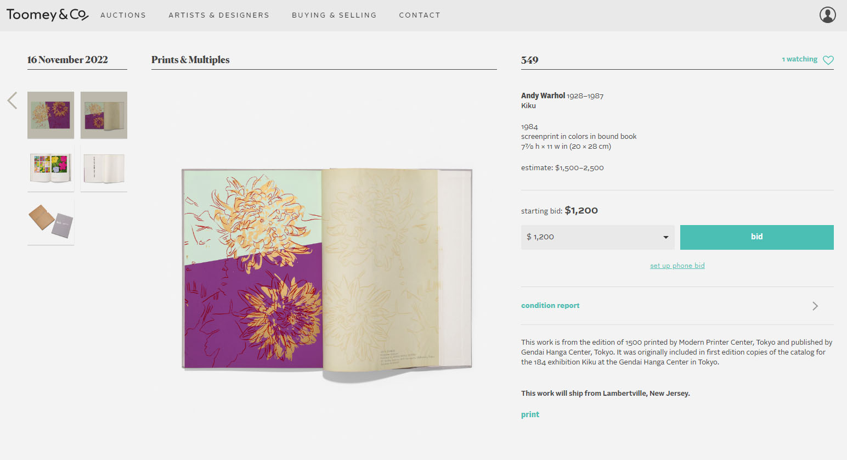Open Artists & Designers menu
Image resolution: width=847 pixels, height=460 pixels.
point(219,15)
